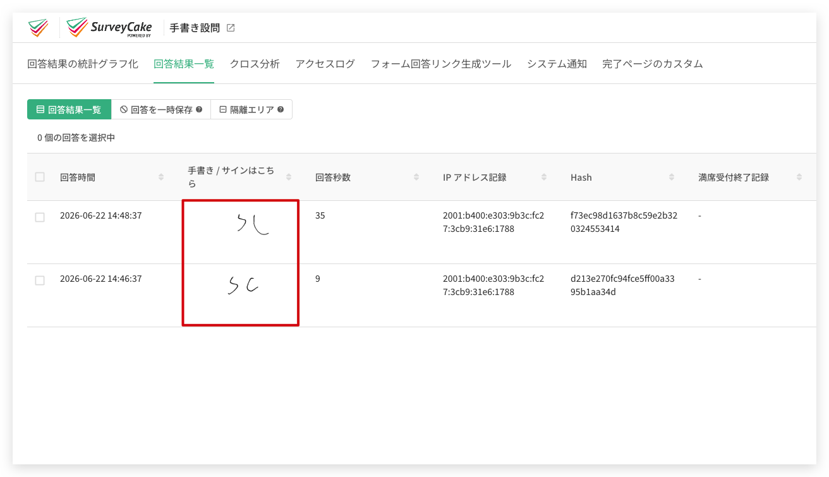Toggle the select-all checkbox in table header
Viewport: 829px width, 477px height.
pyautogui.click(x=40, y=177)
